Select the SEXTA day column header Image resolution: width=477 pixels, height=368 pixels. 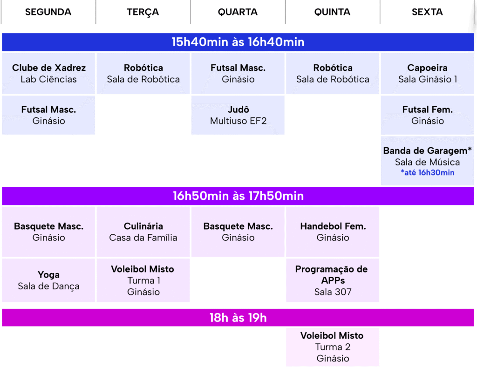point(427,12)
